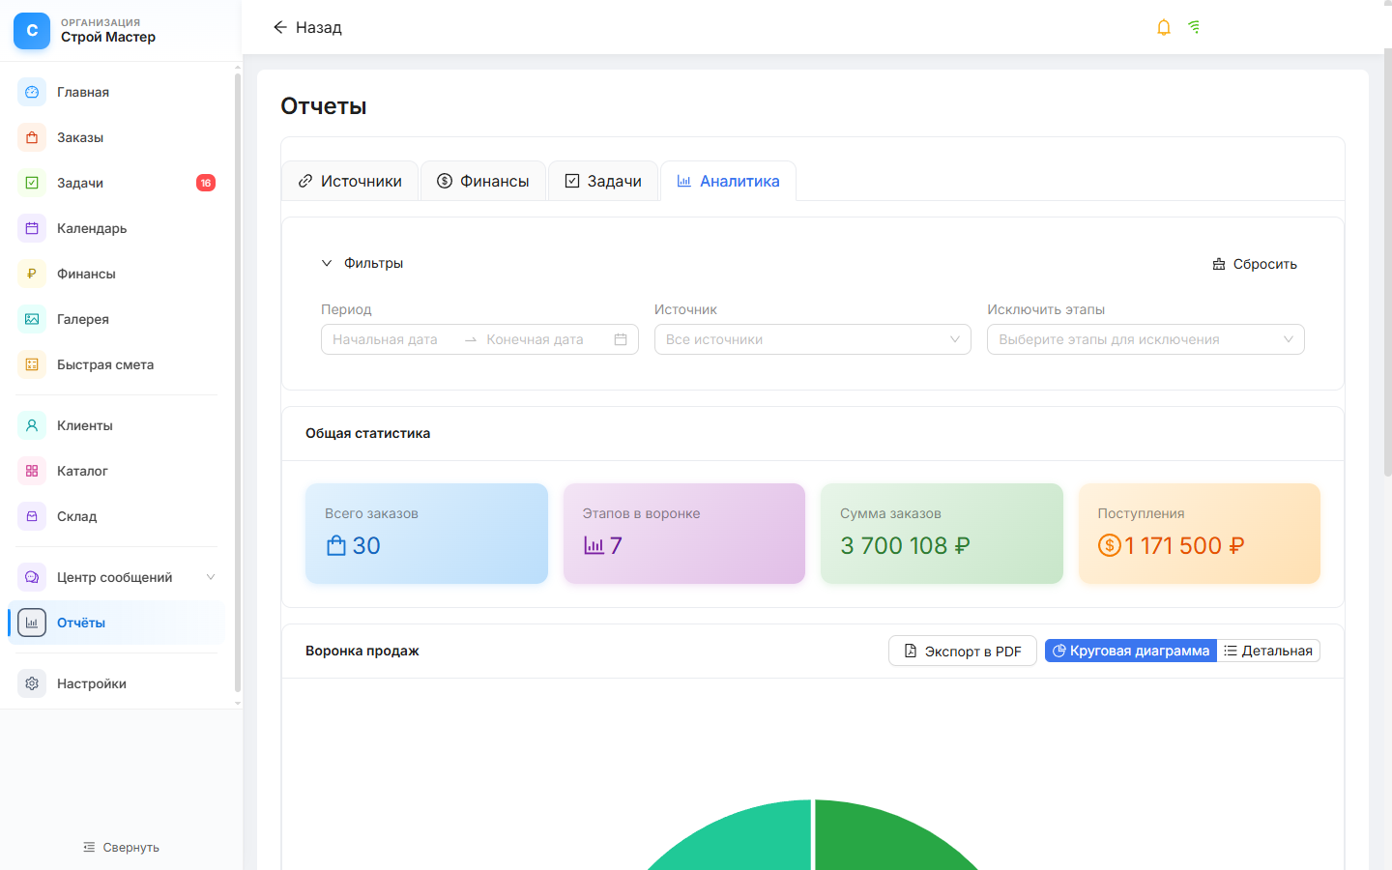Switch to the Финансы tab

coord(483,181)
